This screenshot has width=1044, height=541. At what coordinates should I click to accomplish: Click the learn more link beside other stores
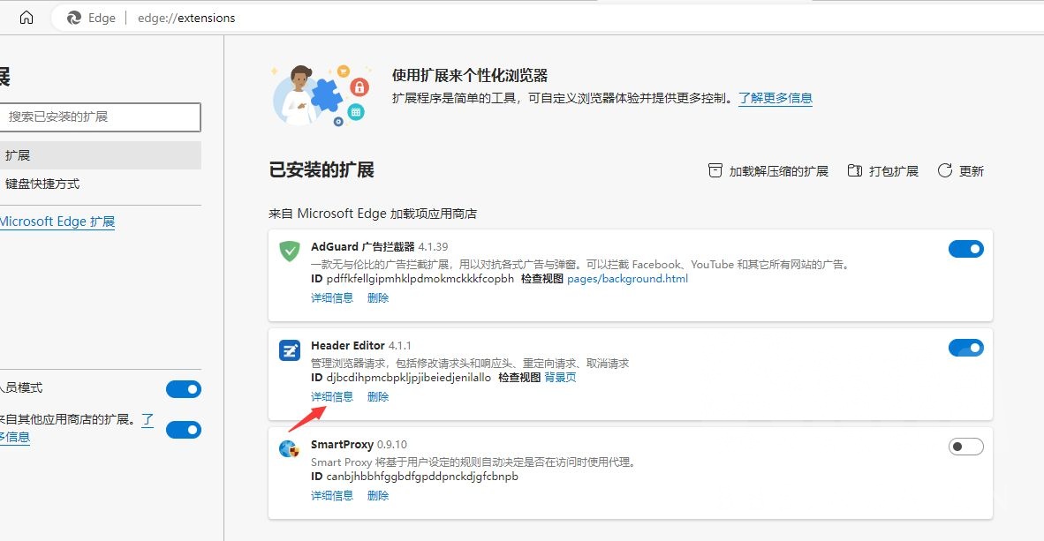[x=148, y=419]
